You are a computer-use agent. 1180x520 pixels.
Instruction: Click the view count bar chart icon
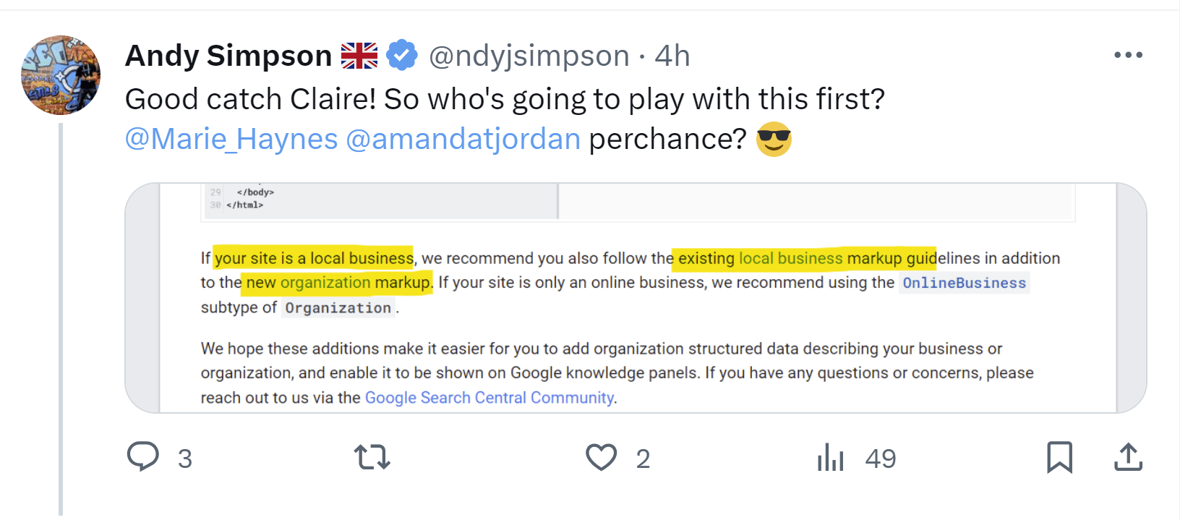click(830, 457)
